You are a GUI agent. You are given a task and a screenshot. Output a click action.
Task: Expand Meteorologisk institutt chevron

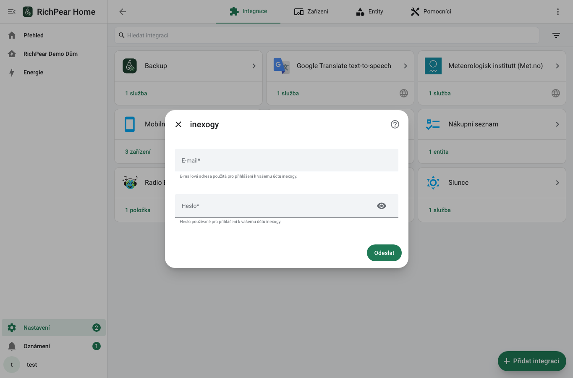(x=557, y=66)
